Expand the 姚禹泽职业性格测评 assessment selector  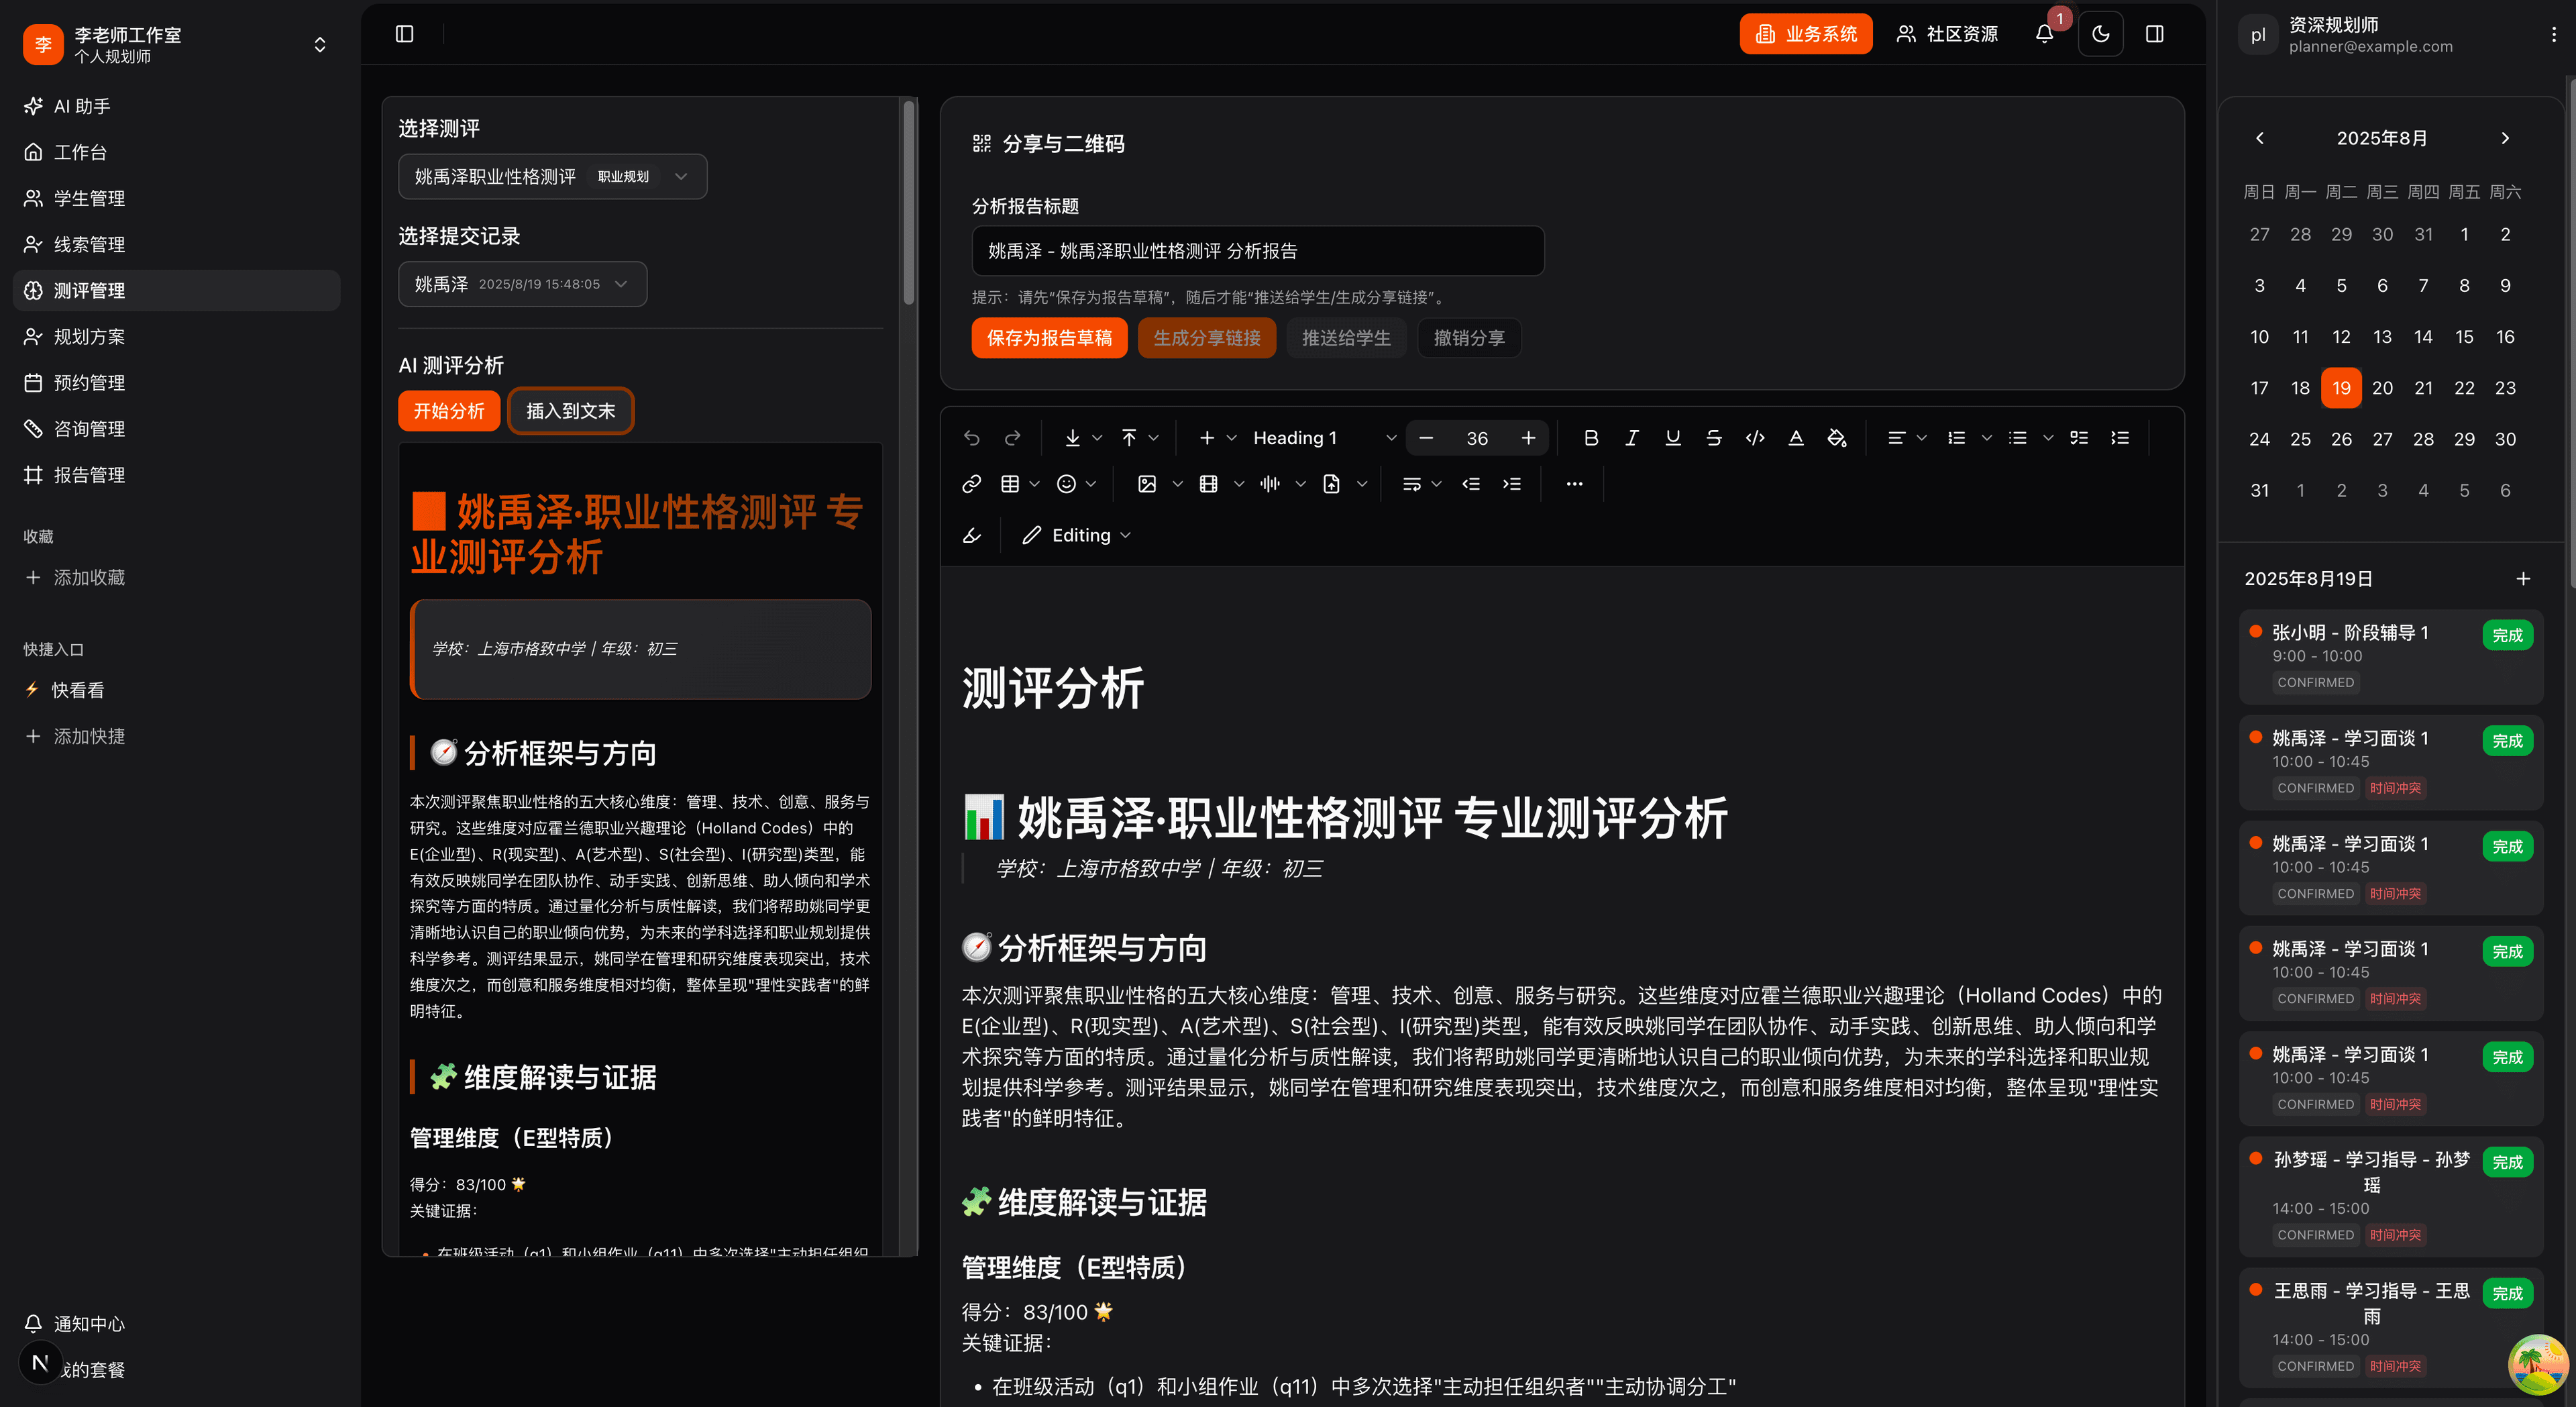[x=552, y=176]
